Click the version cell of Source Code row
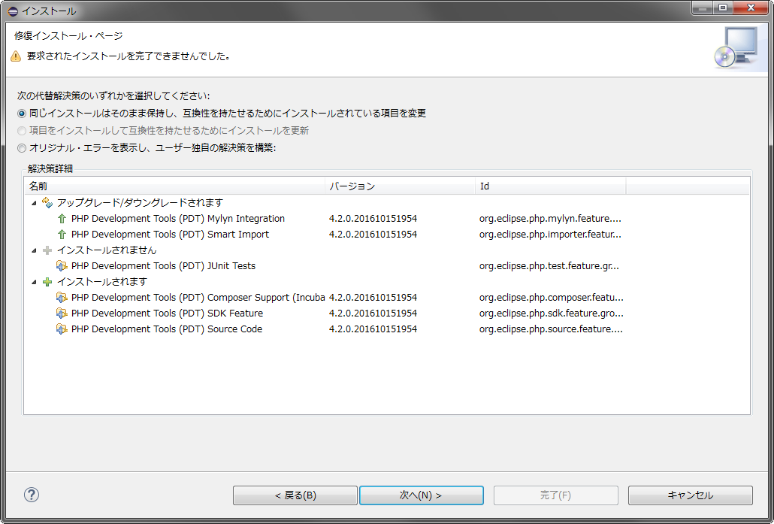 [373, 329]
